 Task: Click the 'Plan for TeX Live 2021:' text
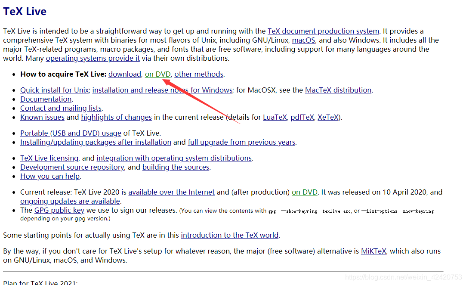(40, 282)
